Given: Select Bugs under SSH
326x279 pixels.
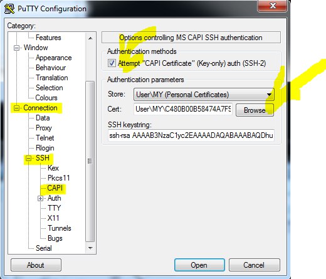Looking at the screenshot, I should pyautogui.click(x=55, y=238).
